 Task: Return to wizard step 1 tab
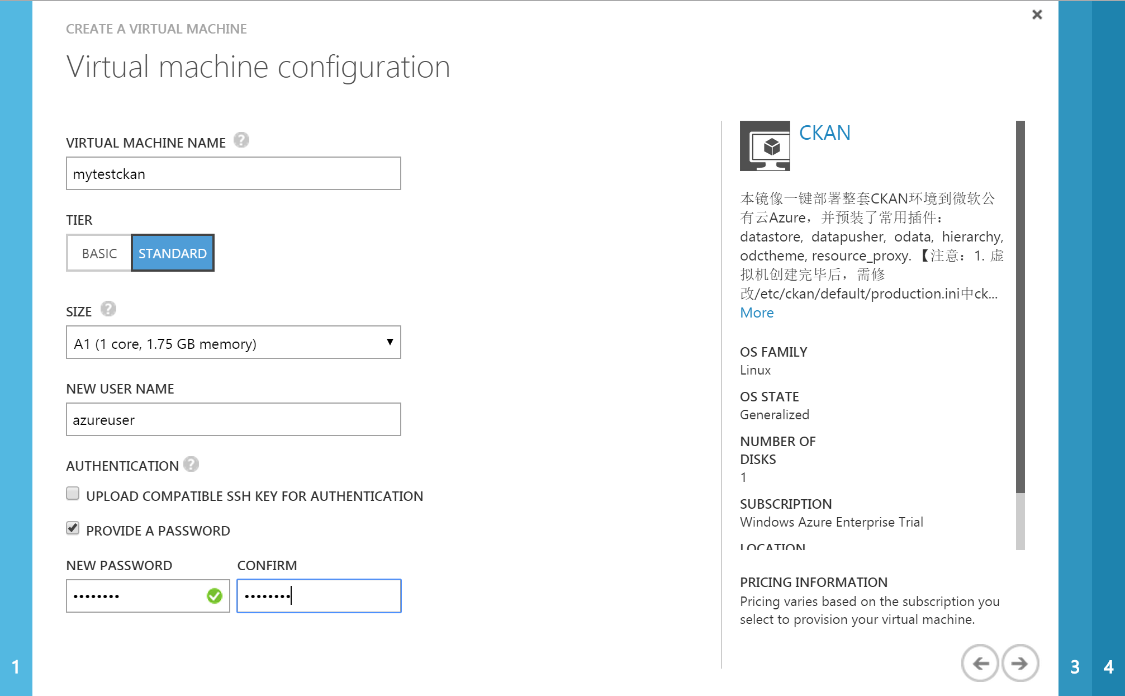tap(16, 666)
